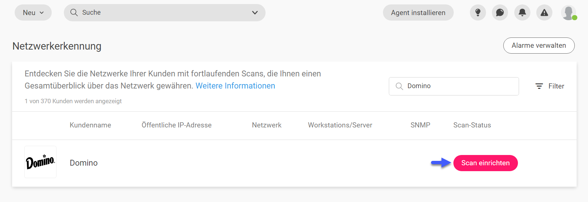The width and height of the screenshot is (588, 202).
Task: Open the Neu dropdown menu
Action: 33,12
